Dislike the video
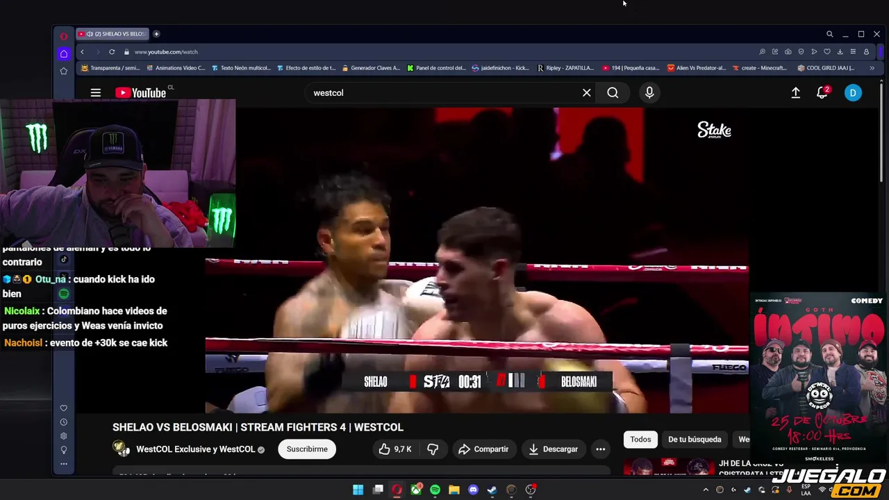Screen dimensions: 889x500 [x=433, y=449]
